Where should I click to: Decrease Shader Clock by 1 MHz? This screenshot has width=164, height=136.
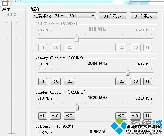43,116
